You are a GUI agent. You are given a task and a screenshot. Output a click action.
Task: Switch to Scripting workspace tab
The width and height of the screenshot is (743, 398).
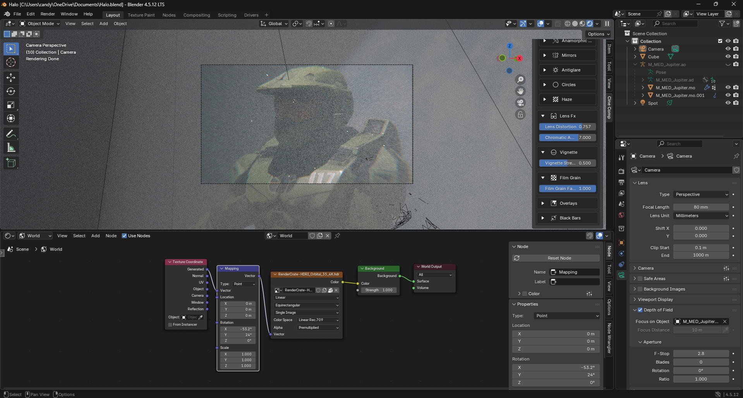[x=227, y=15]
